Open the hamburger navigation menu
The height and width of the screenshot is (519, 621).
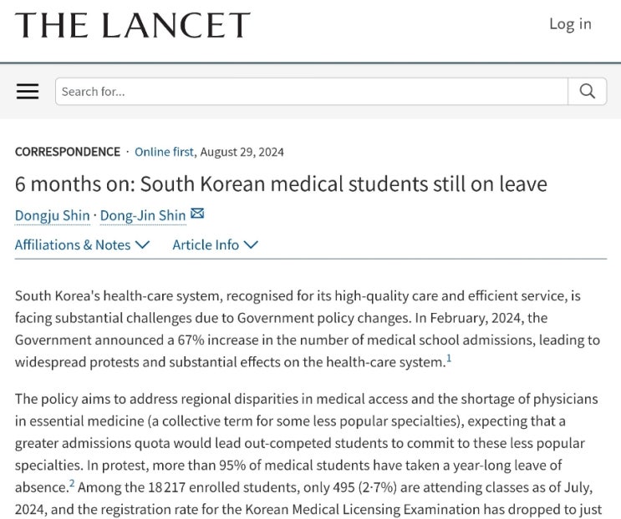coord(28,91)
